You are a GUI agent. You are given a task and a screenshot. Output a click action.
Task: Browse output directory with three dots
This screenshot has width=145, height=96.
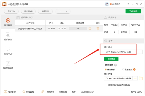(x=135, y=78)
